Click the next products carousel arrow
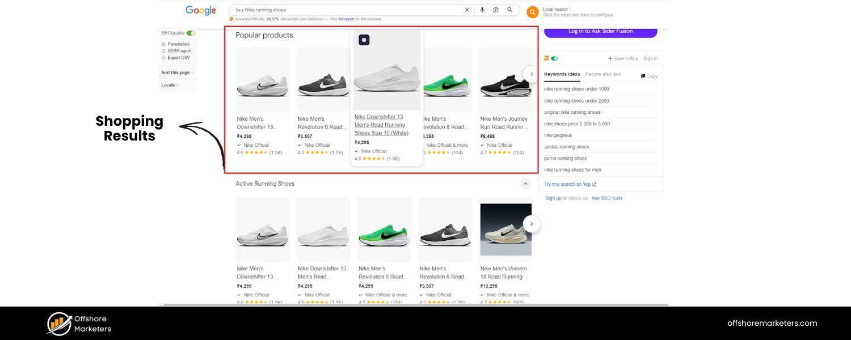The width and height of the screenshot is (851, 340). point(531,74)
